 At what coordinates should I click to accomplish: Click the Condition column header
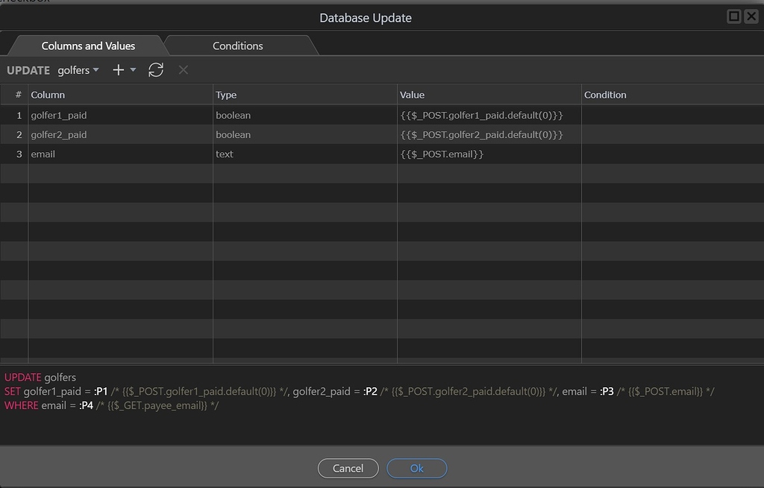(x=673, y=95)
